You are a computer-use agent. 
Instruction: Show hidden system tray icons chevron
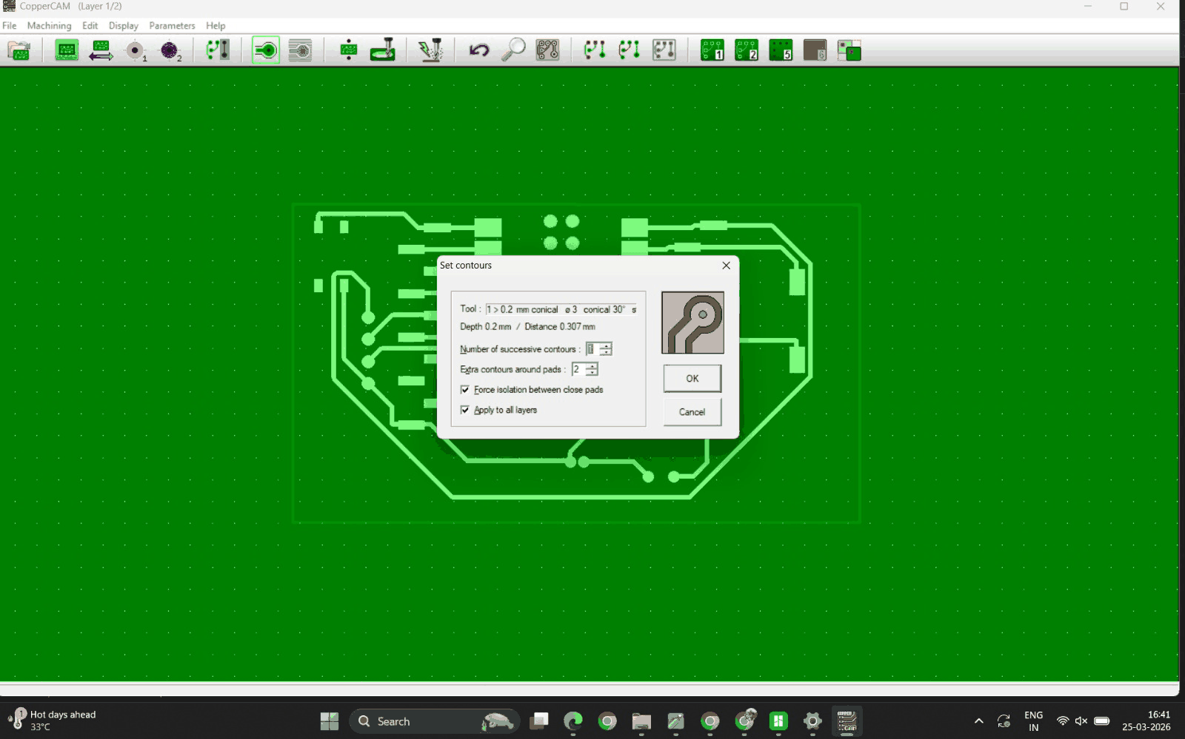[979, 721]
